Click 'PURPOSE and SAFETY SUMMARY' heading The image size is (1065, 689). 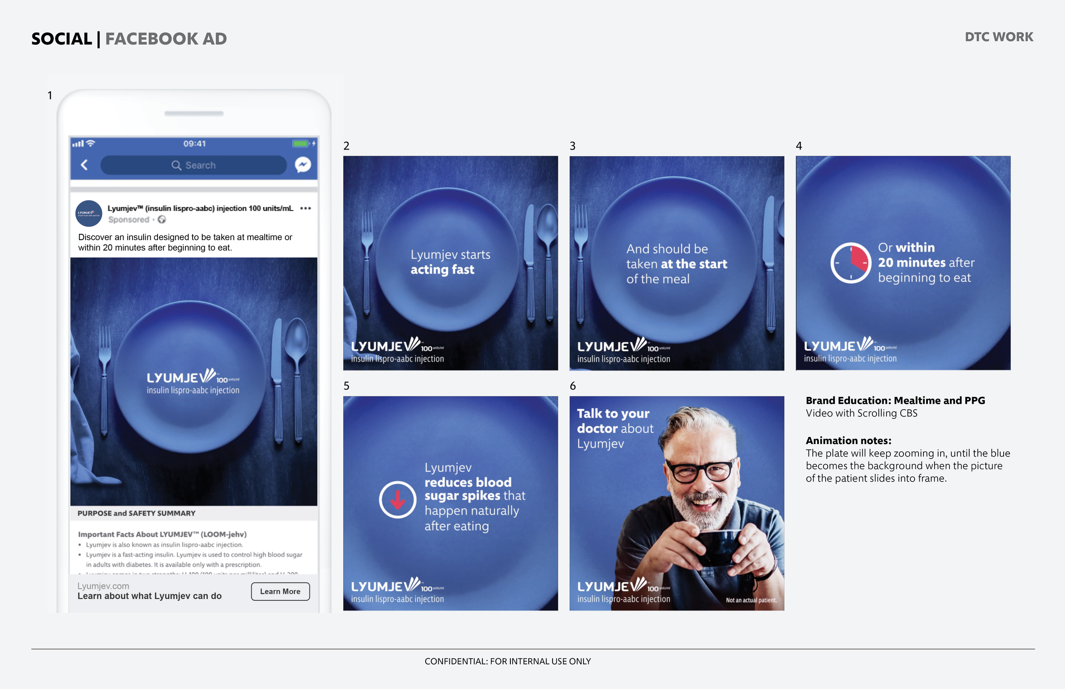[136, 513]
